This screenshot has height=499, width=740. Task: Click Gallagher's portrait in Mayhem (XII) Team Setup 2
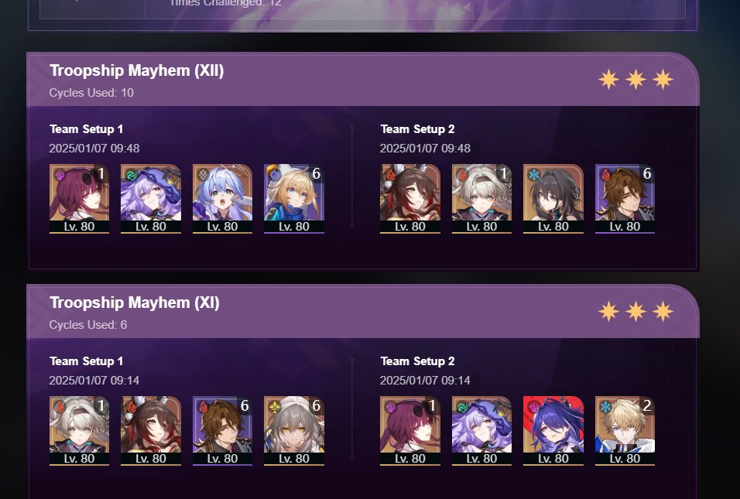pos(625,199)
